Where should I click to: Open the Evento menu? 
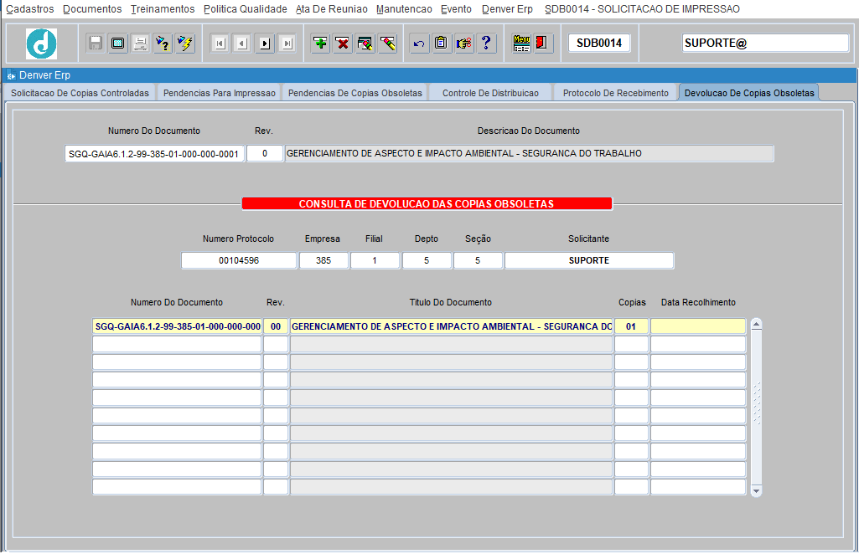[x=457, y=9]
